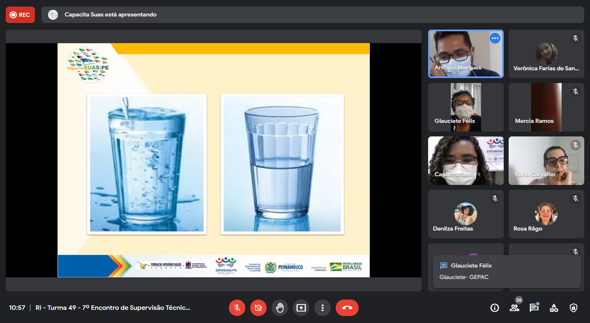Open the chat panel icon
The image size is (590, 323).
coord(534,308)
